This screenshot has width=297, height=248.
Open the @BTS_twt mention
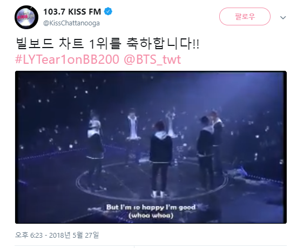152,59
